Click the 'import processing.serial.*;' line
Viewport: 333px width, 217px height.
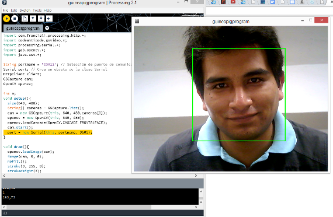click(x=32, y=45)
